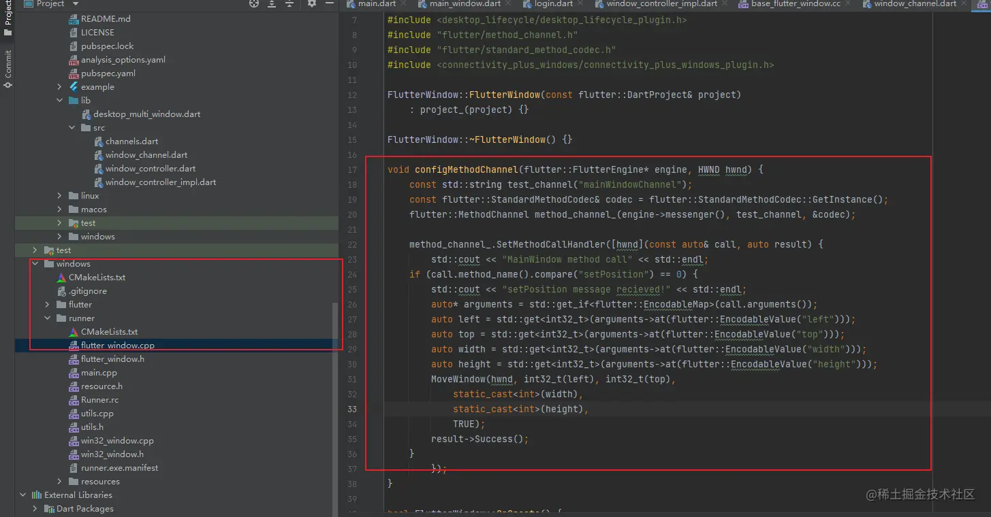Click line number 33 in the gutter

(352, 409)
